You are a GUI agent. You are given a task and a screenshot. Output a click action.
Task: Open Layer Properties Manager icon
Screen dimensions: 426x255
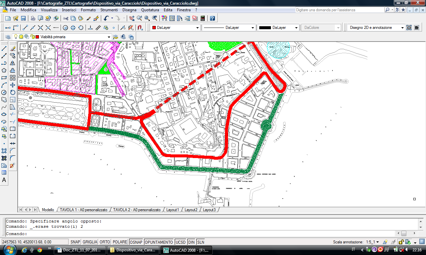coord(8,37)
